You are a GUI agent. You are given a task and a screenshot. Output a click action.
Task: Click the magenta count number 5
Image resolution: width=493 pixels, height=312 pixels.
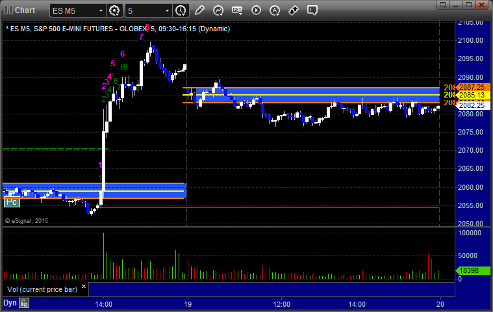(x=113, y=64)
